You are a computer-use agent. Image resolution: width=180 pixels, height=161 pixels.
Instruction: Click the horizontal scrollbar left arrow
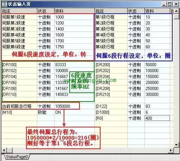tap(4, 150)
